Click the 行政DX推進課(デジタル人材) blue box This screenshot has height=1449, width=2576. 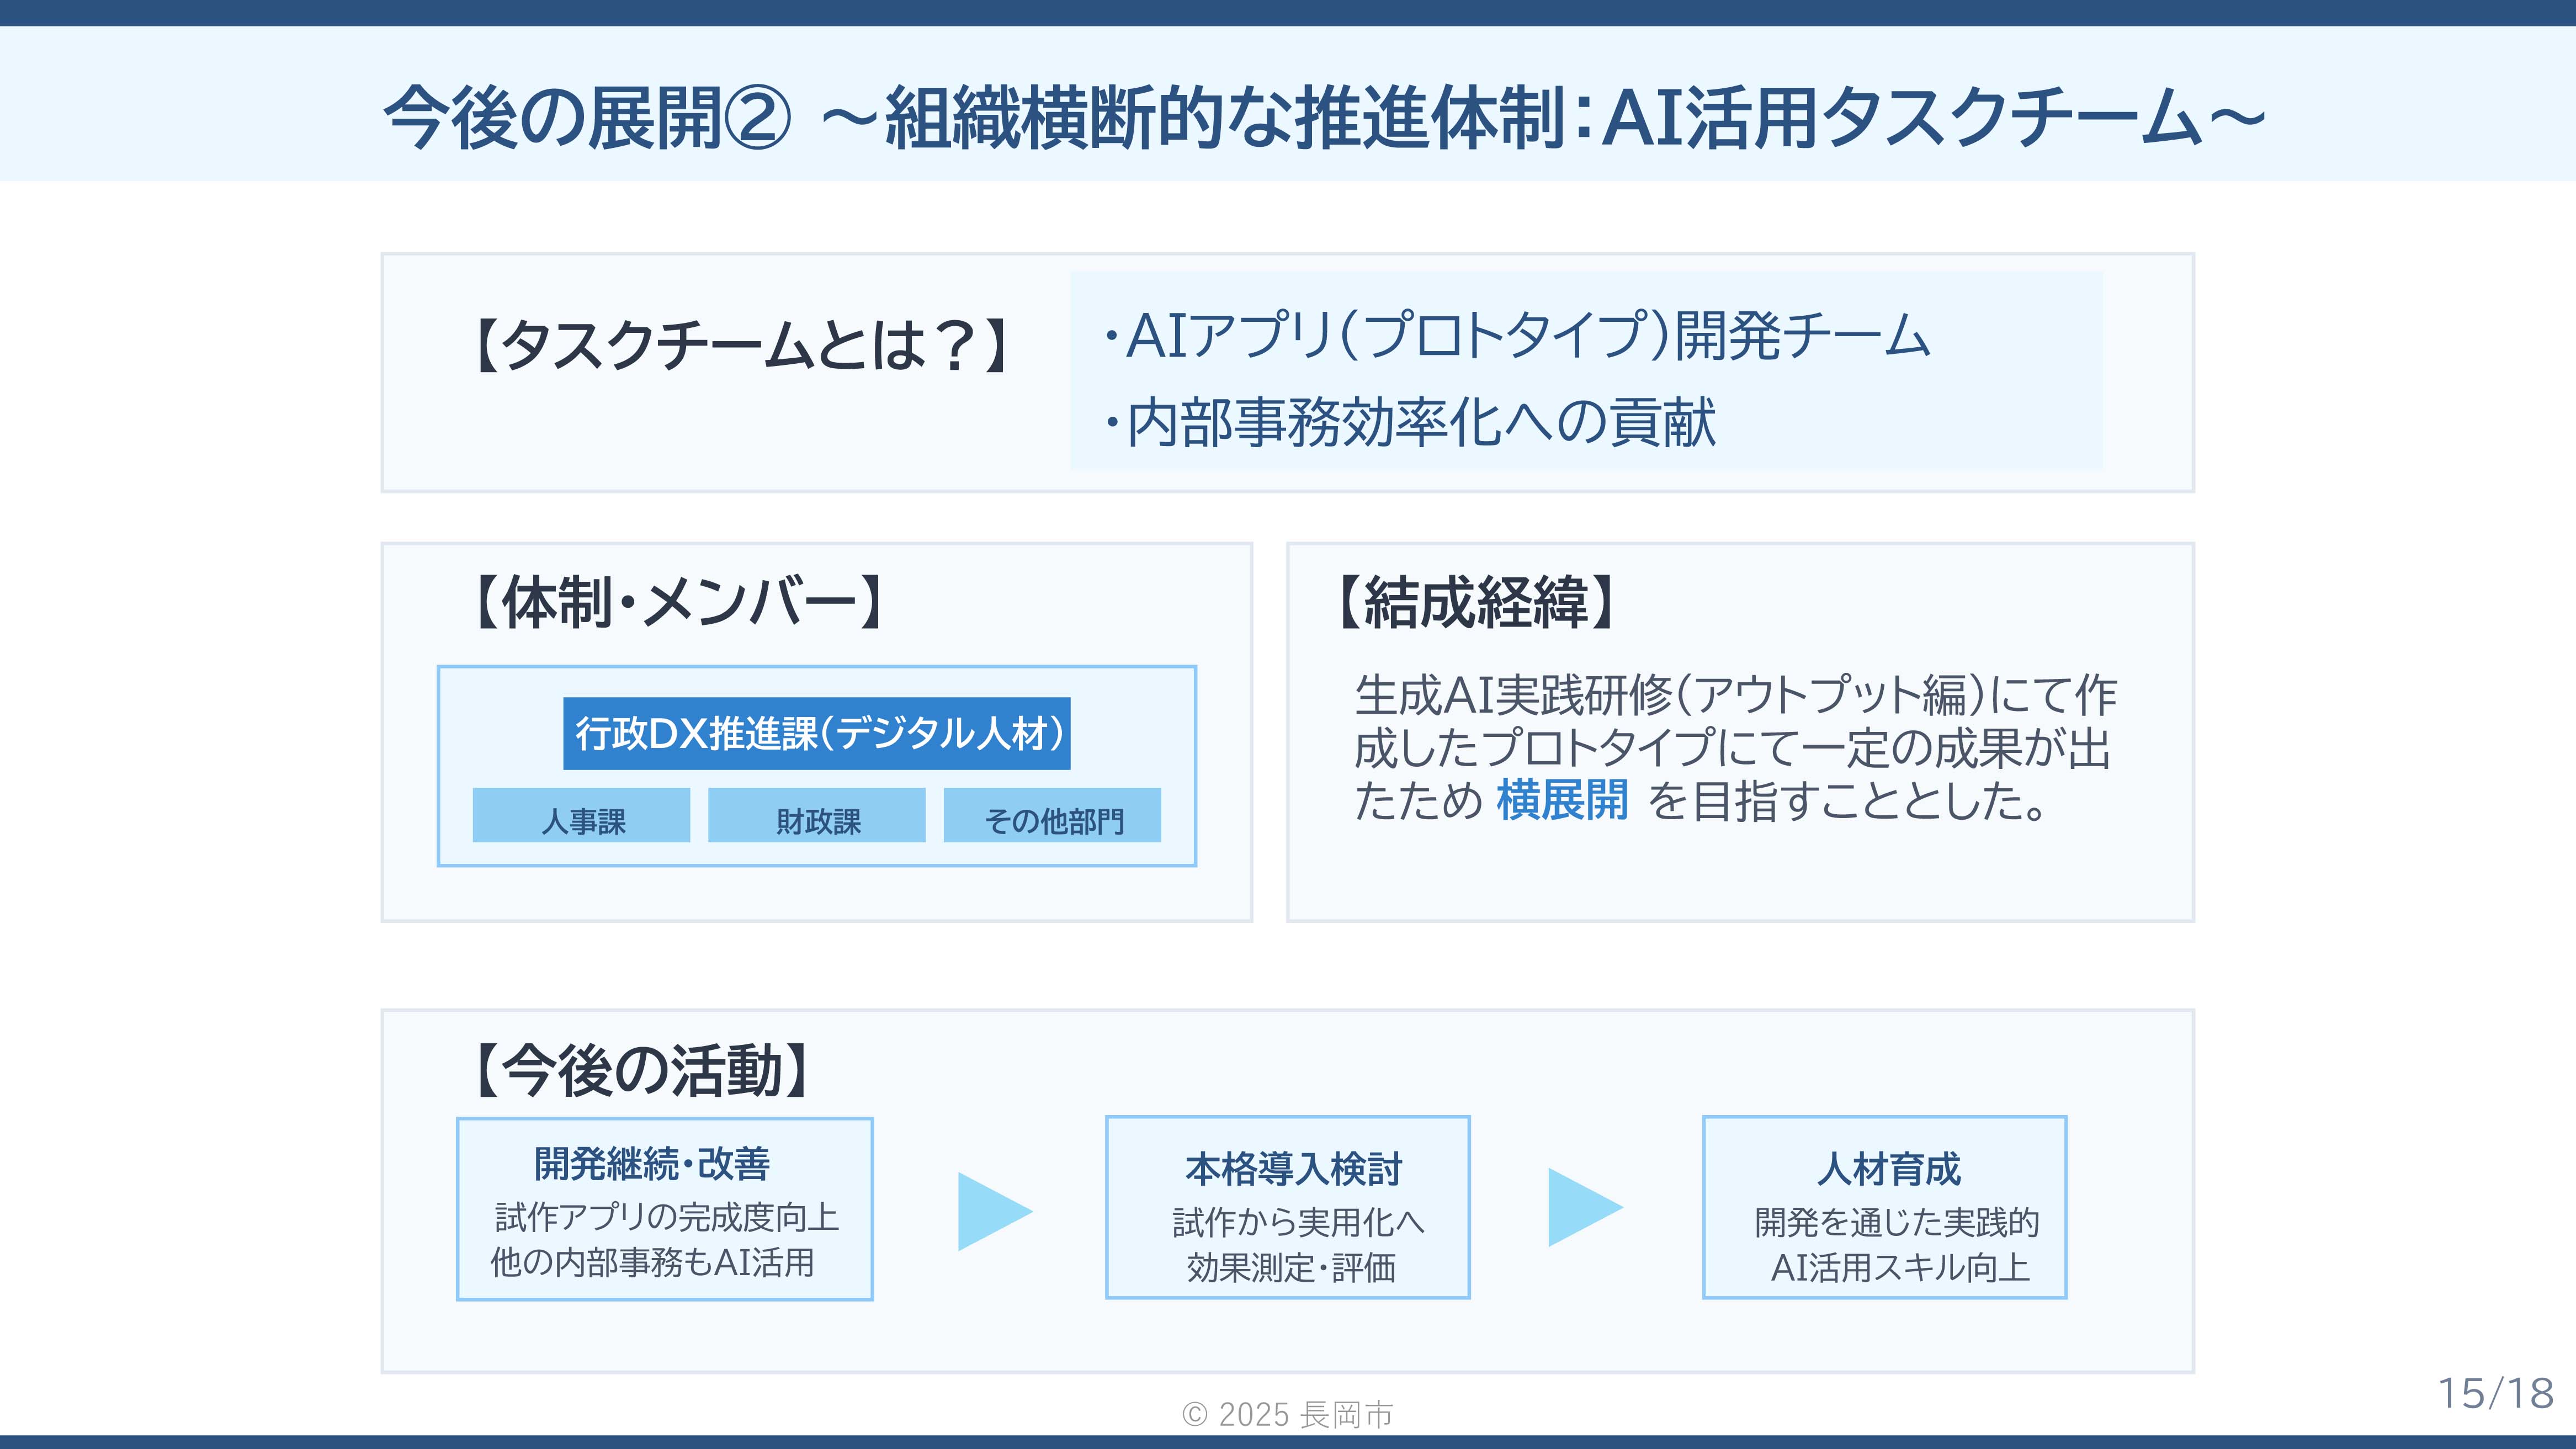(x=816, y=733)
